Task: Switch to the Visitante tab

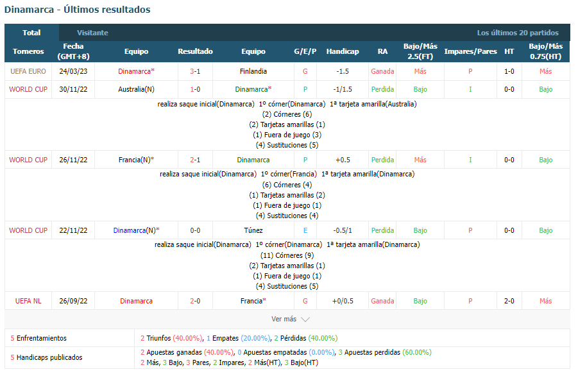Action: tap(92, 33)
